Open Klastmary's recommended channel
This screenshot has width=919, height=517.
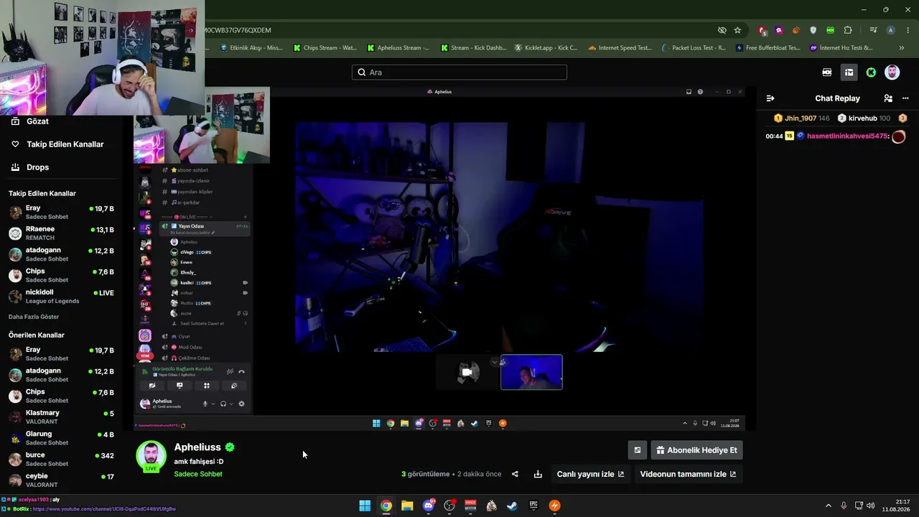pos(61,417)
